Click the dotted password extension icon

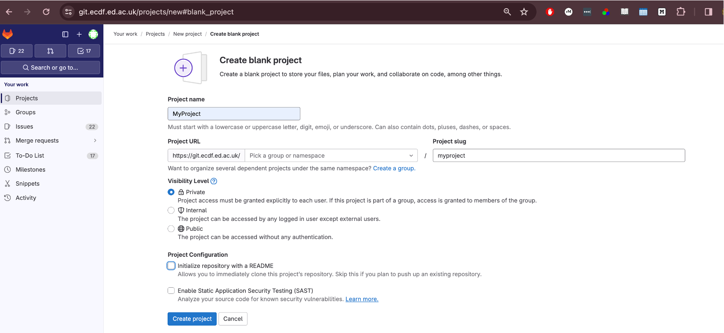pyautogui.click(x=587, y=12)
